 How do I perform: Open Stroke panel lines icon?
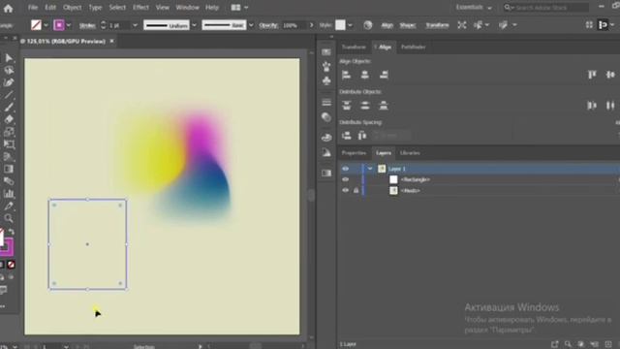click(326, 103)
